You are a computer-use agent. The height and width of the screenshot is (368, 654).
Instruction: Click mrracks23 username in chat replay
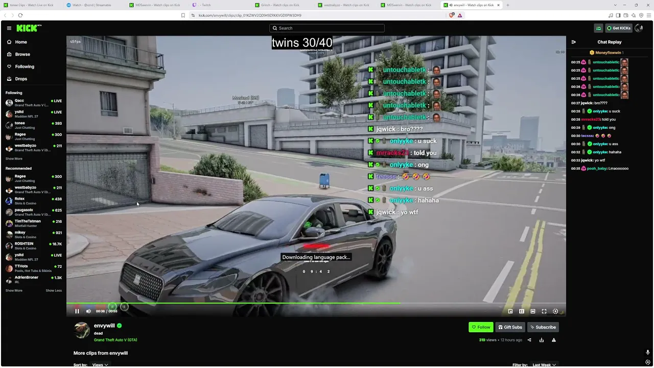click(591, 120)
